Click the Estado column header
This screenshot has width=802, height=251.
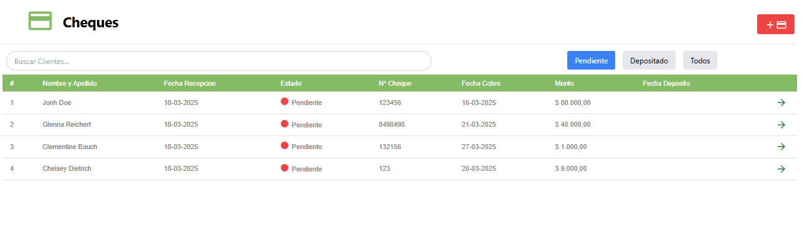coord(291,83)
